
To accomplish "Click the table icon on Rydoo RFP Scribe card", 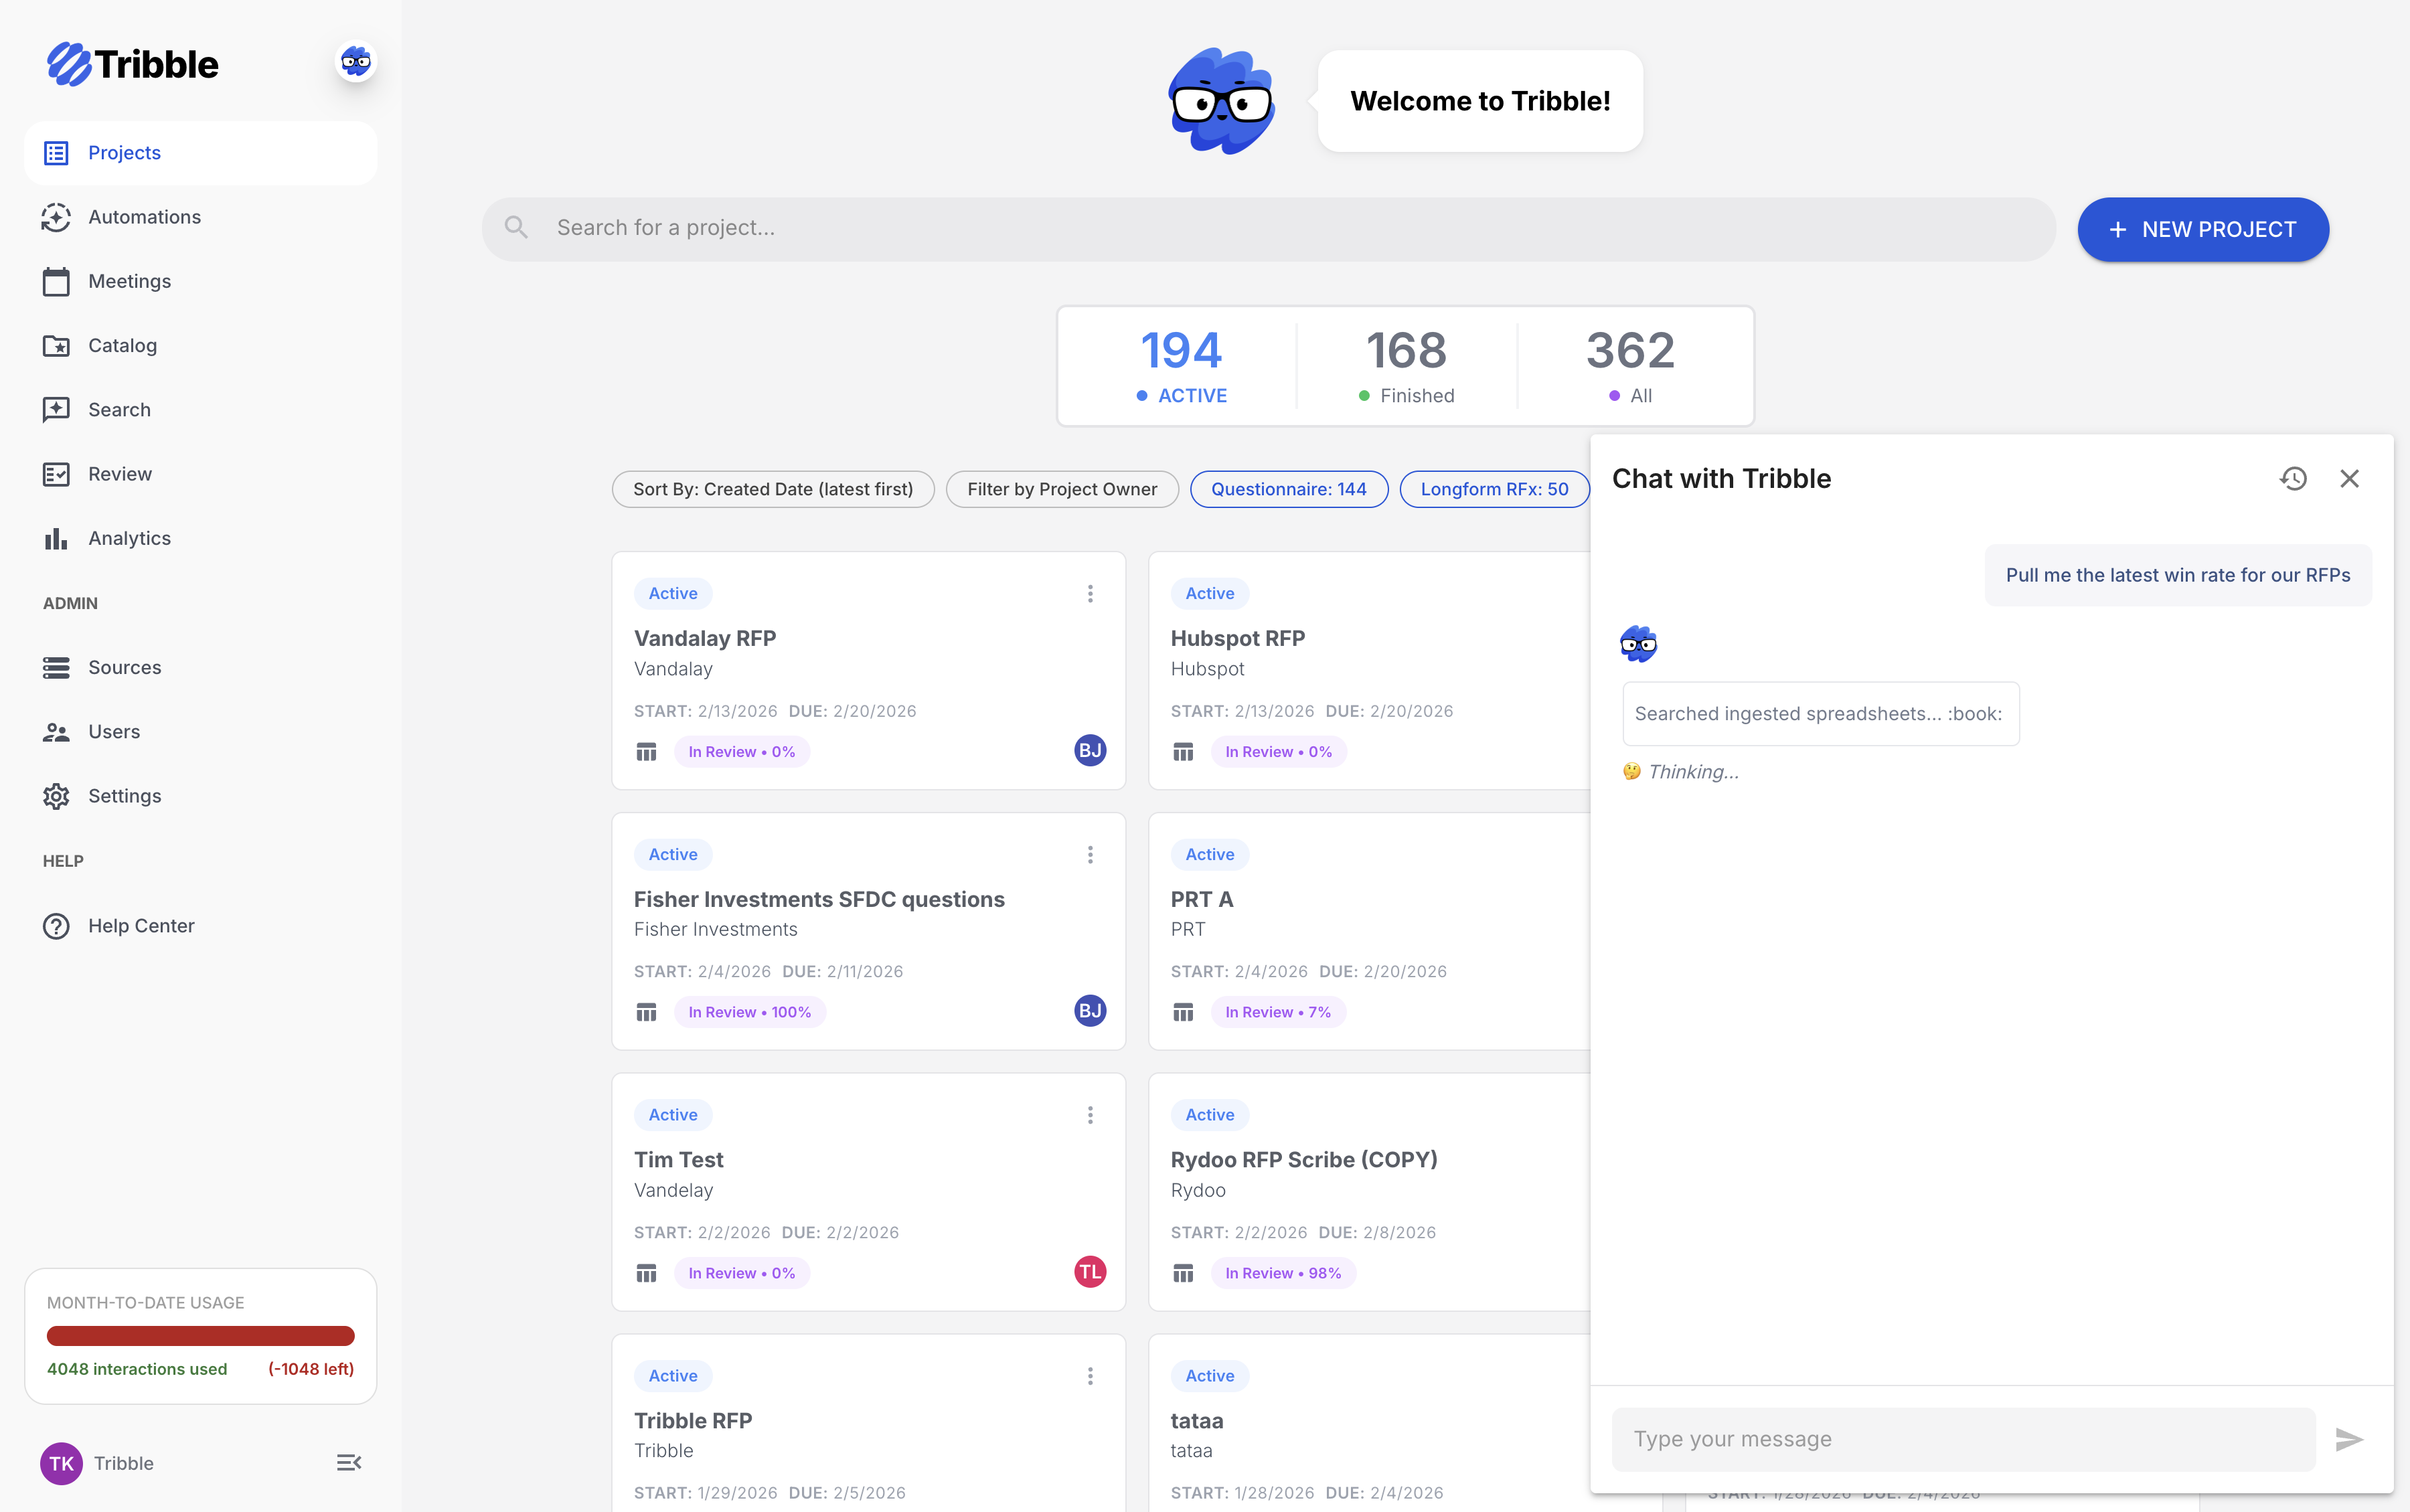I will pos(1183,1274).
